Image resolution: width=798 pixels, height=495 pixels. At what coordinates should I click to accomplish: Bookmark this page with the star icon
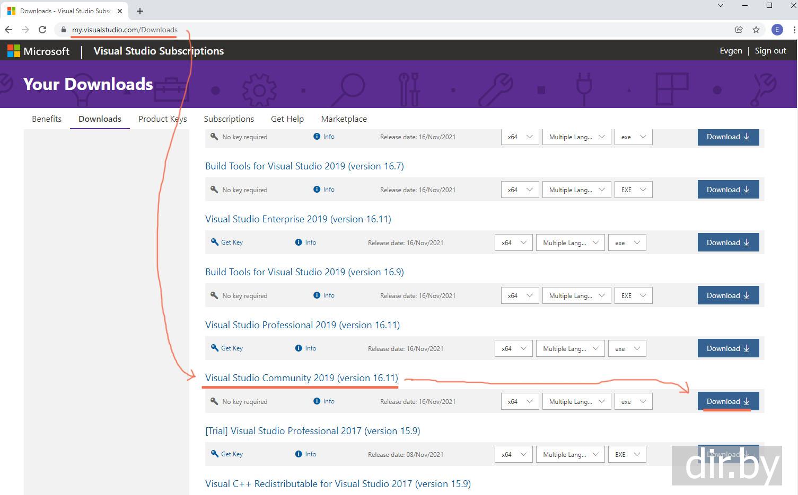[756, 30]
